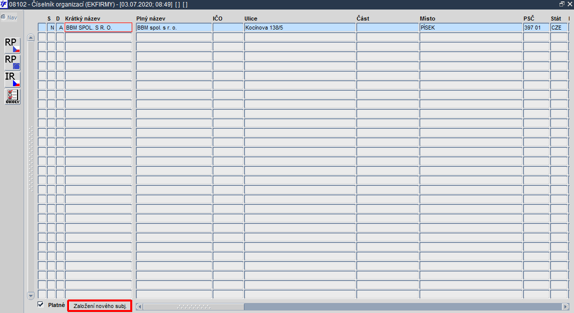Click the Založení nového subj. button
The height and width of the screenshot is (313, 574).
100,306
